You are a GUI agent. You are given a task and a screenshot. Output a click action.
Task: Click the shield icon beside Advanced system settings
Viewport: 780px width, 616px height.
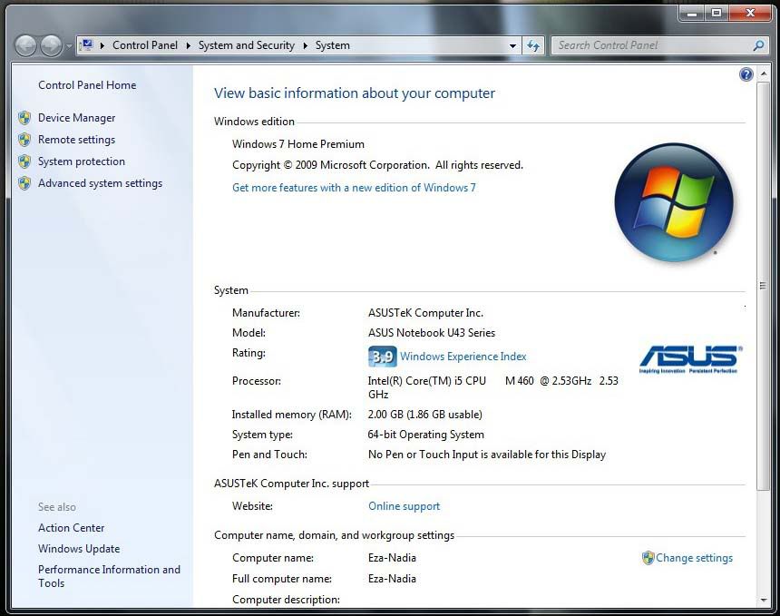pyautogui.click(x=24, y=183)
